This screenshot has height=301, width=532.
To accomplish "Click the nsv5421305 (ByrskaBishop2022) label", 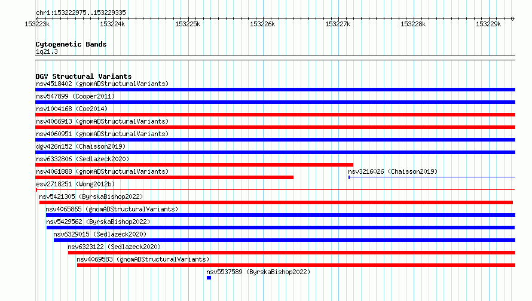I will point(91,196).
